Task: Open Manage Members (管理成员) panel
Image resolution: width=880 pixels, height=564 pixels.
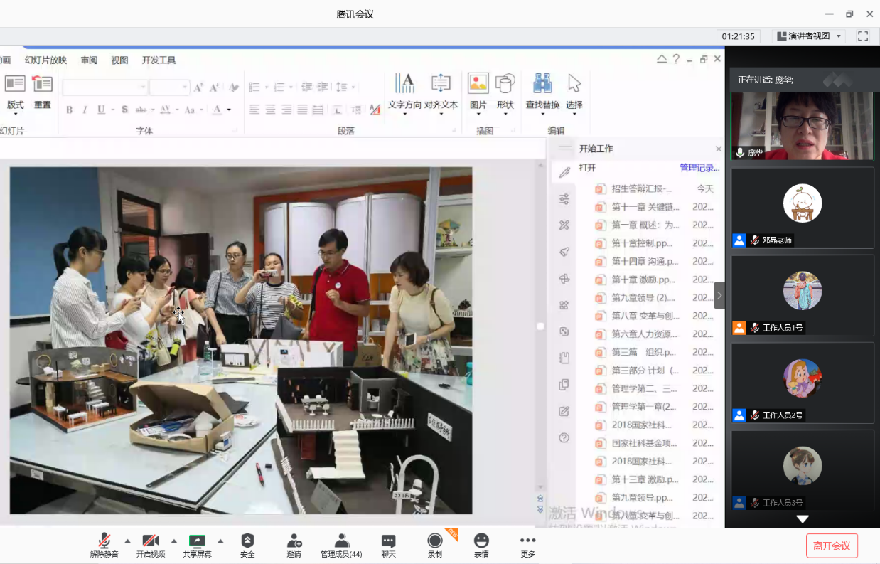Action: point(341,541)
